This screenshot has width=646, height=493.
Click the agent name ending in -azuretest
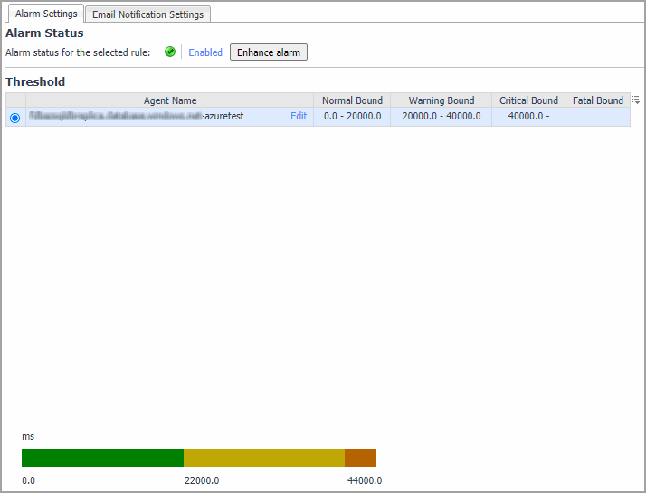tap(137, 116)
